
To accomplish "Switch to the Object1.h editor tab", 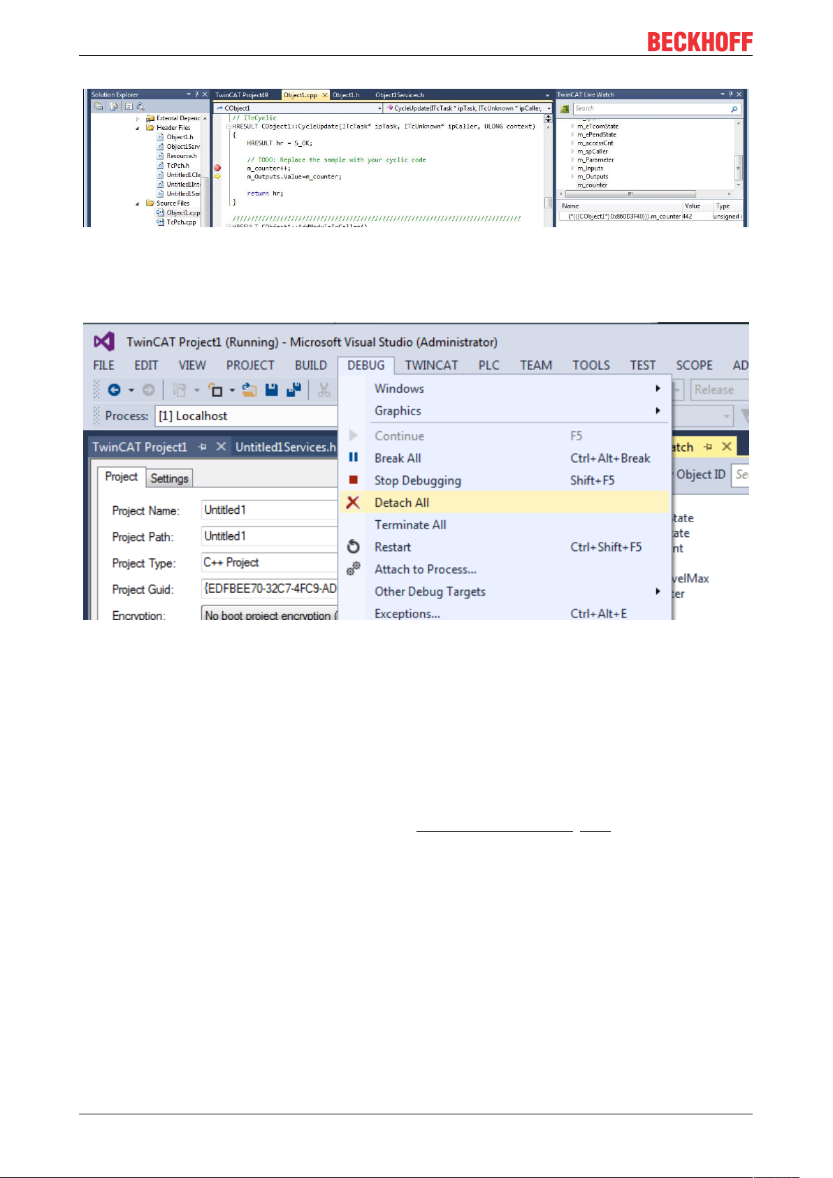I will (346, 95).
